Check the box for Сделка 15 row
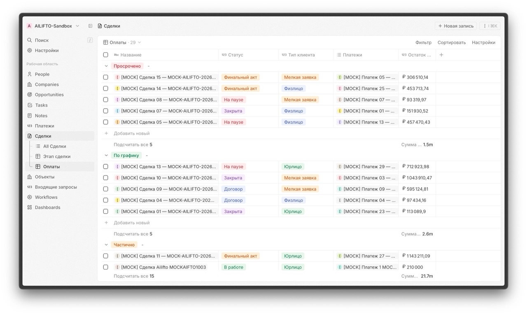527x314 pixels. coord(106,77)
